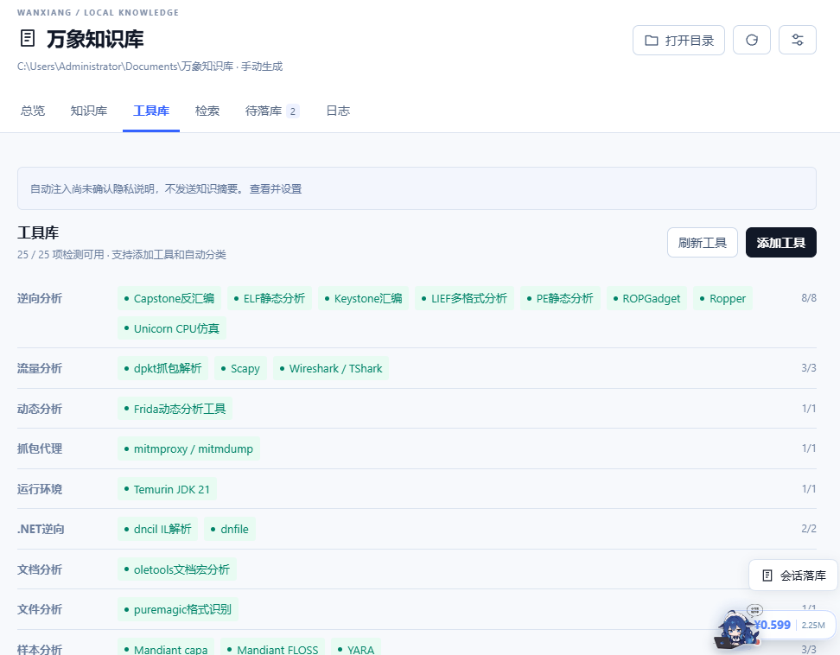Select the Keystone汇编 tool tag

[363, 298]
